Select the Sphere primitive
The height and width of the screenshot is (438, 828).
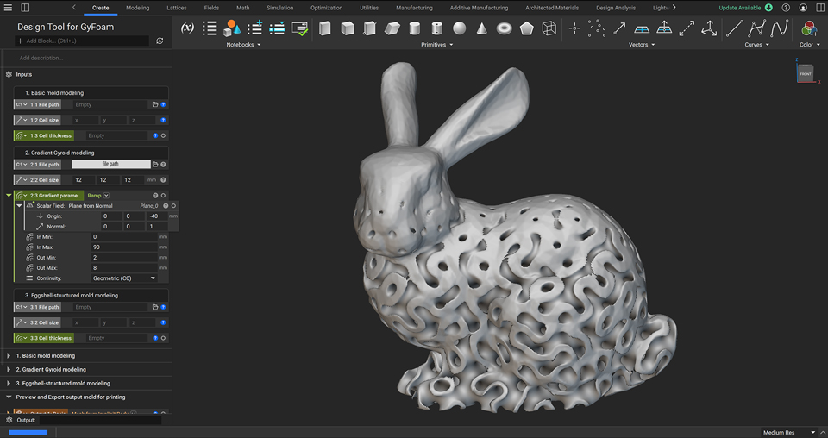(x=460, y=28)
